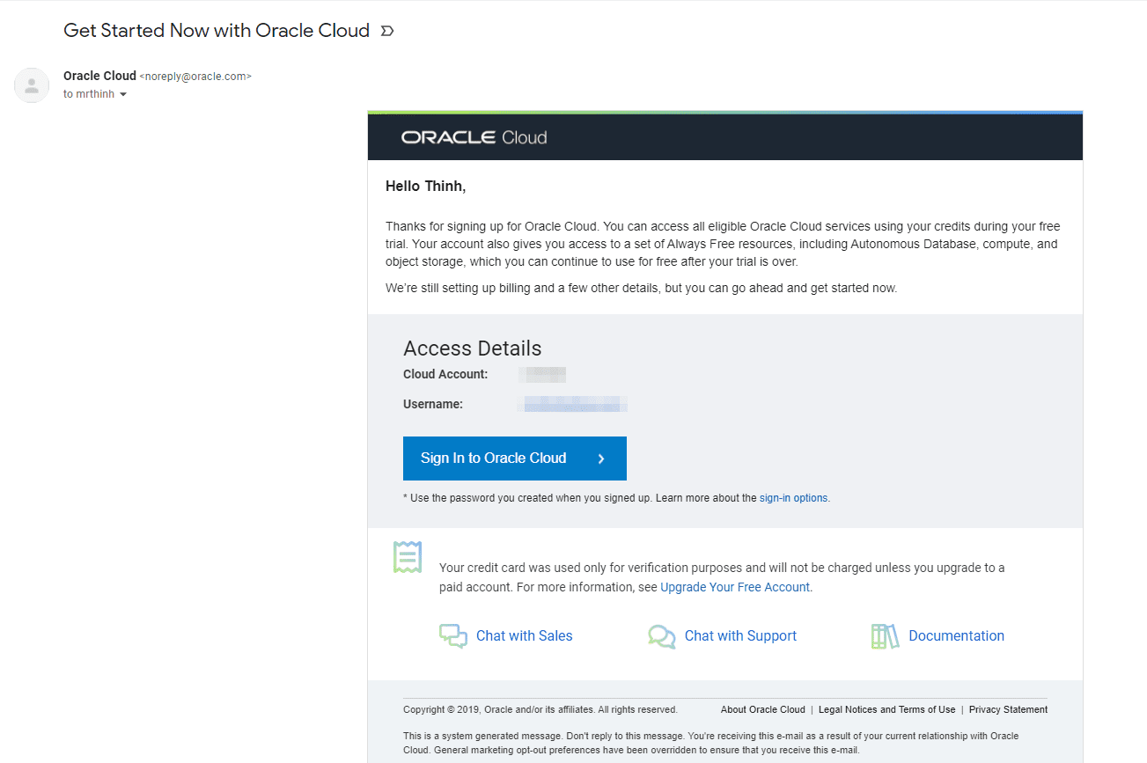Open the Upgrade Your Free Account link
Image resolution: width=1147 pixels, height=763 pixels.
click(735, 587)
